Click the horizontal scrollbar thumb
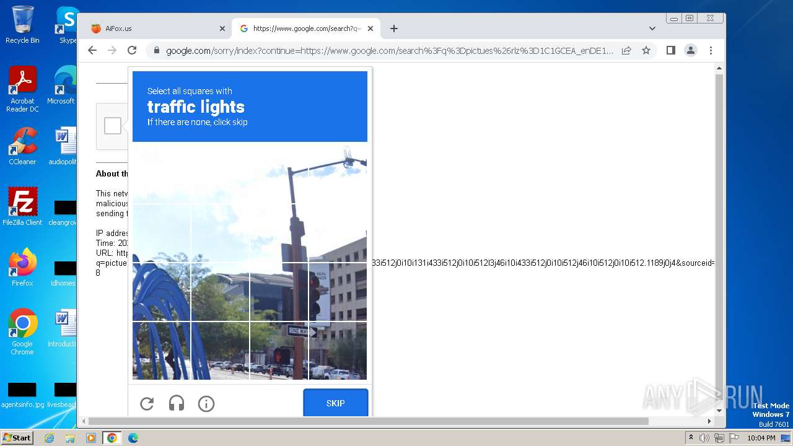The image size is (793, 446). coord(369,421)
